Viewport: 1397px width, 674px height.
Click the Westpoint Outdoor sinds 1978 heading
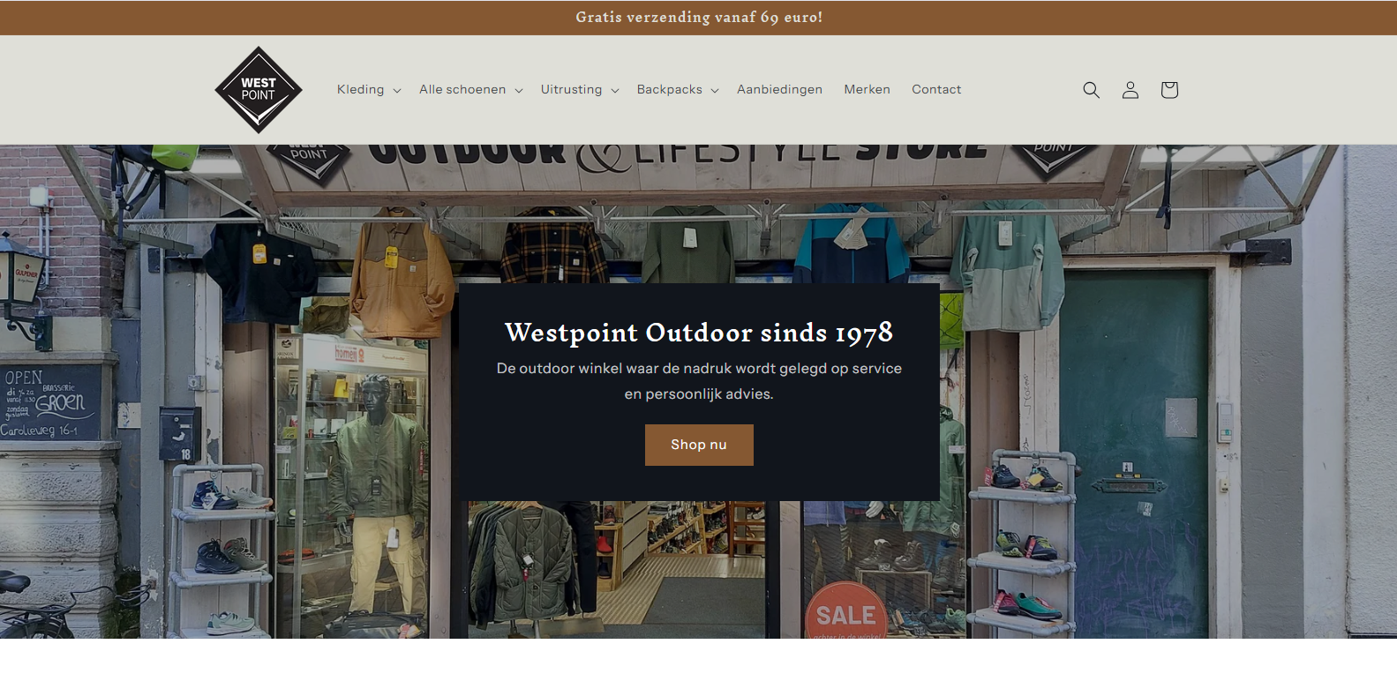(699, 333)
